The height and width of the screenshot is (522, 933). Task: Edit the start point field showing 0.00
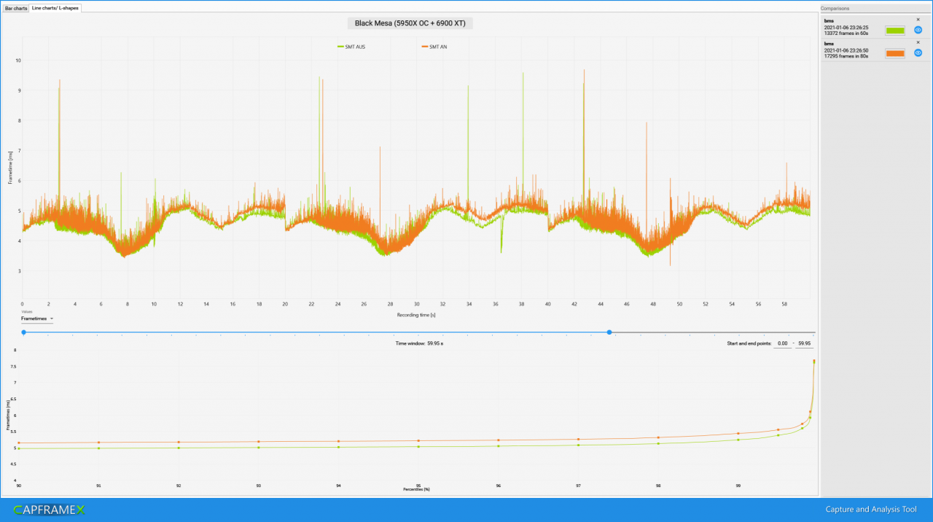782,343
